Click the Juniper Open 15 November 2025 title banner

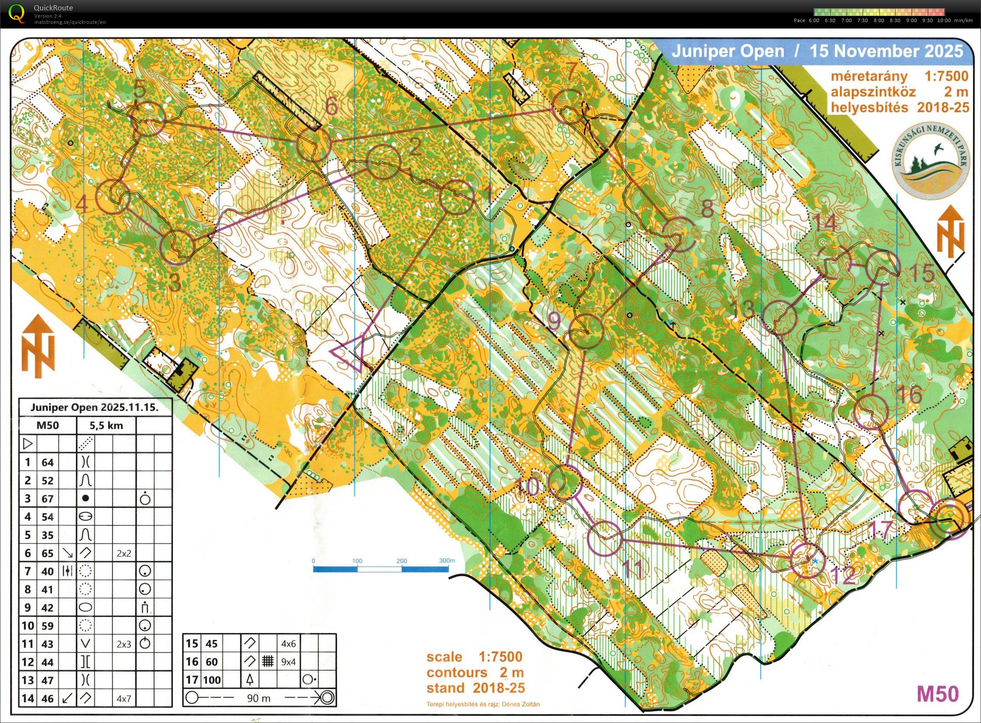point(817,51)
